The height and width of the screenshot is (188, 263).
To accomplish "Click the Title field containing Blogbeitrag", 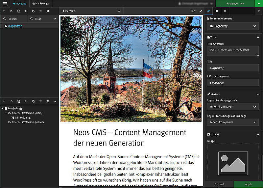I will tap(233, 68).
